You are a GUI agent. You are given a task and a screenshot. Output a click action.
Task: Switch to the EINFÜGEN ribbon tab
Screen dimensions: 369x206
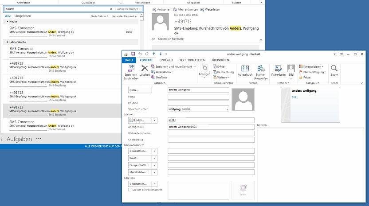pyautogui.click(x=166, y=60)
